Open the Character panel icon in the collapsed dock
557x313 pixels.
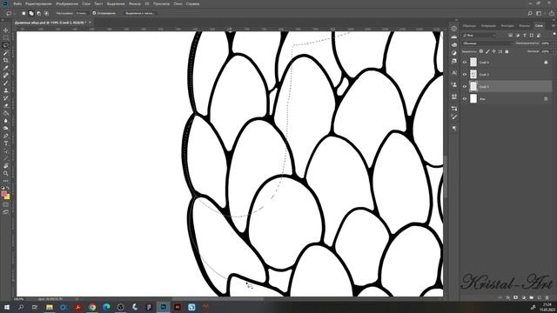tap(454, 73)
